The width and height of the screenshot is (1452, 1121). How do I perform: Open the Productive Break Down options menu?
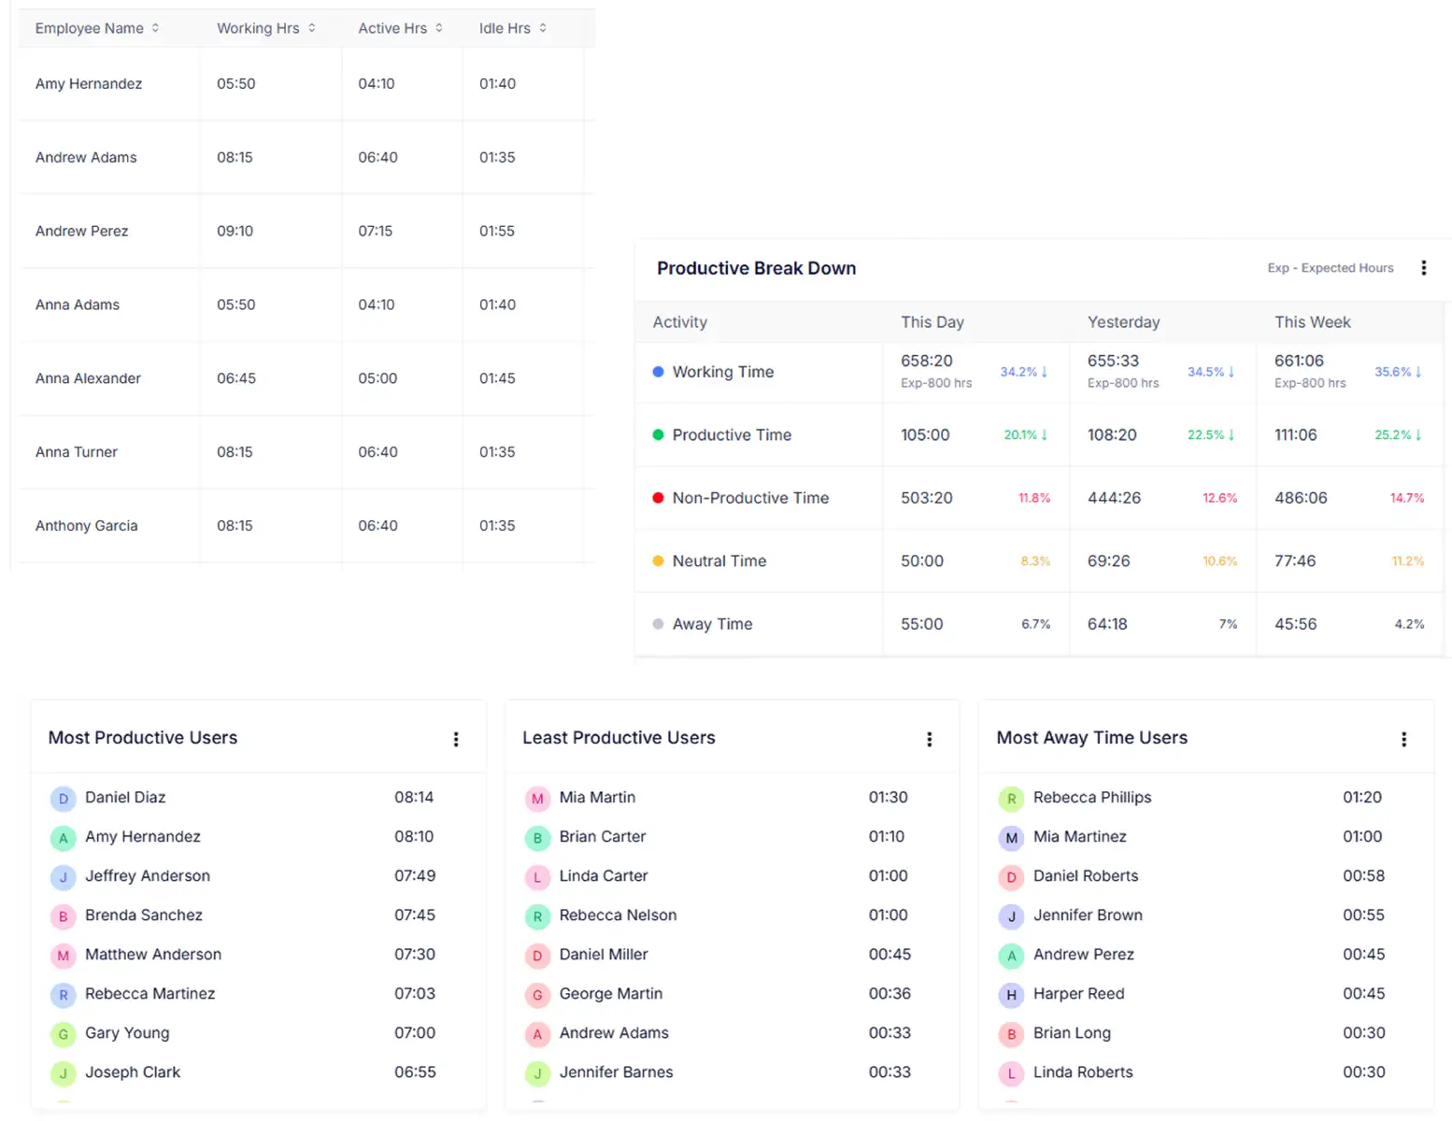click(x=1423, y=267)
